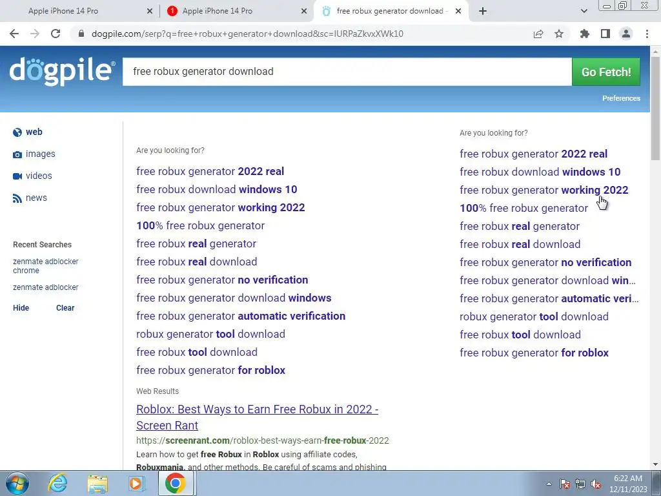Open recent search zenmate adblocker chrome
This screenshot has height=496, width=661.
pyautogui.click(x=46, y=265)
